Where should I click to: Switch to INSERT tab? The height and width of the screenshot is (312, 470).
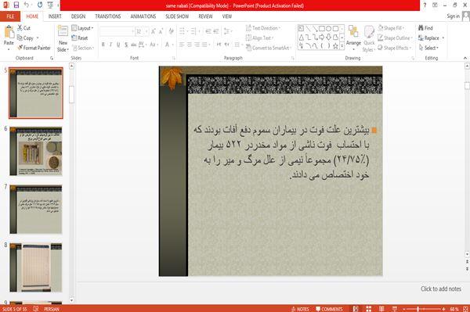tap(55, 16)
